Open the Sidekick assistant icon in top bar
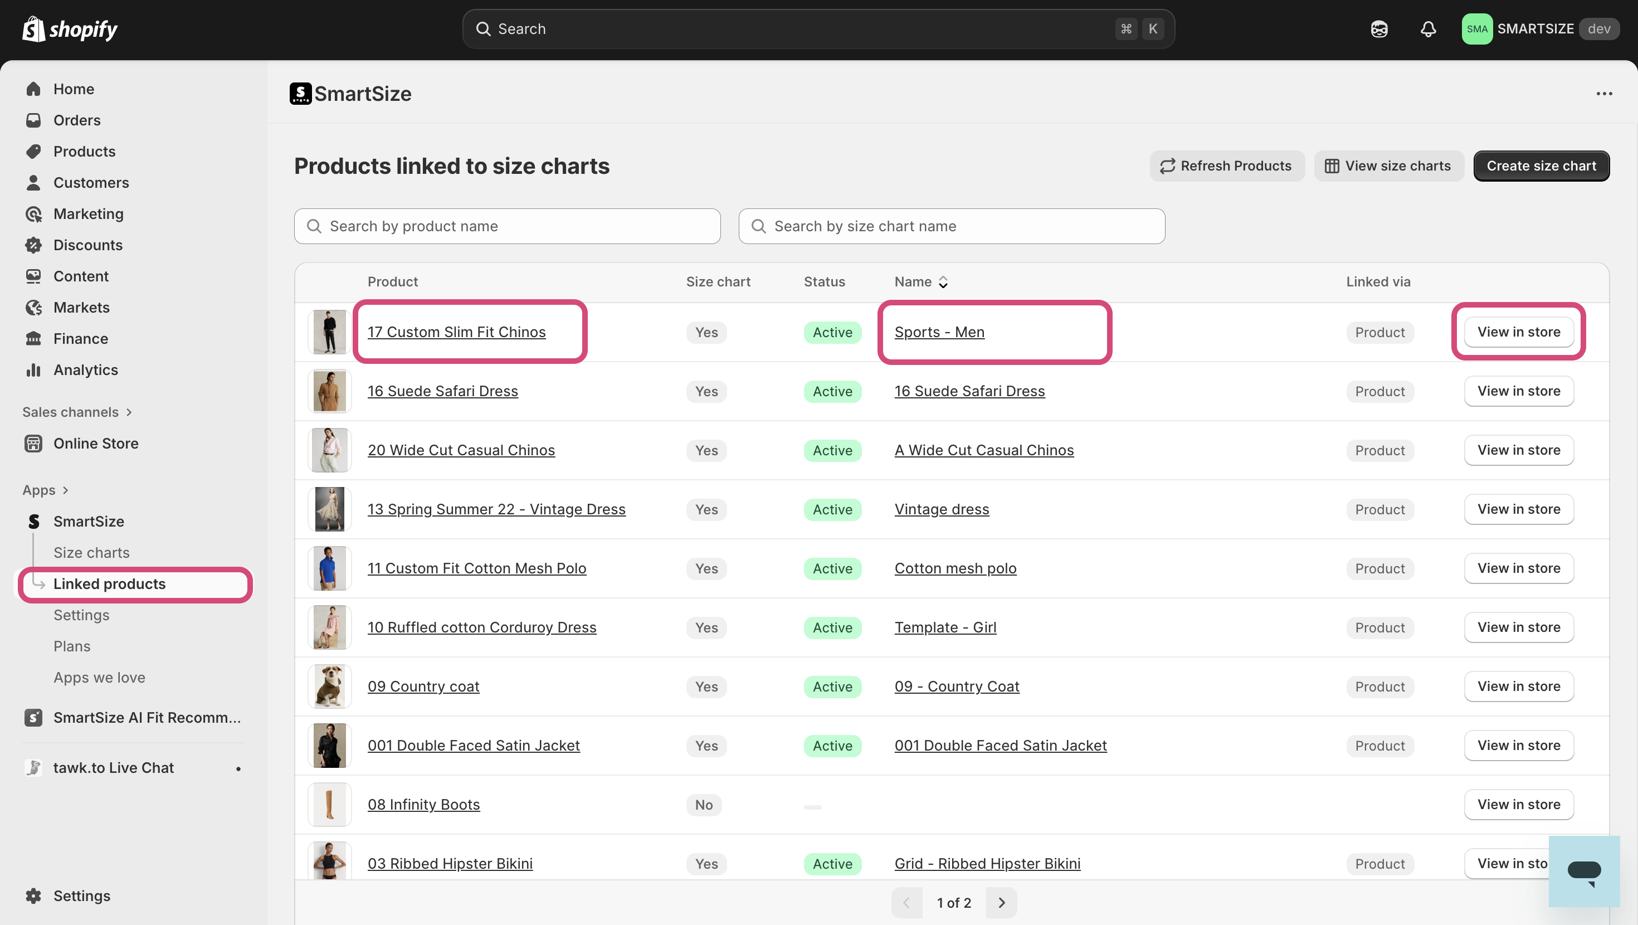The height and width of the screenshot is (925, 1638). point(1378,28)
